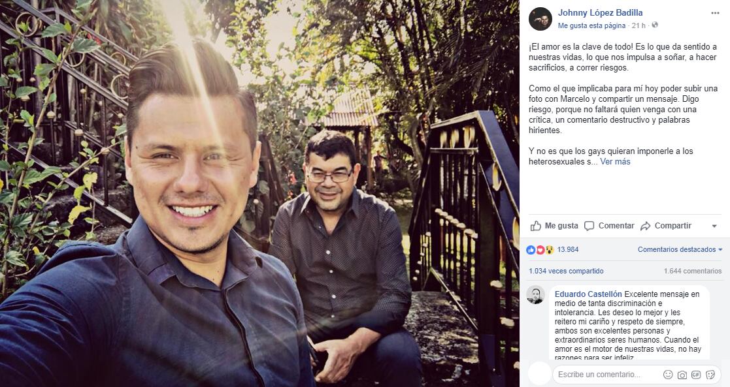Viewport: 730px width, 387px height.
Task: Attach a photo using the camera icon
Action: point(682,375)
